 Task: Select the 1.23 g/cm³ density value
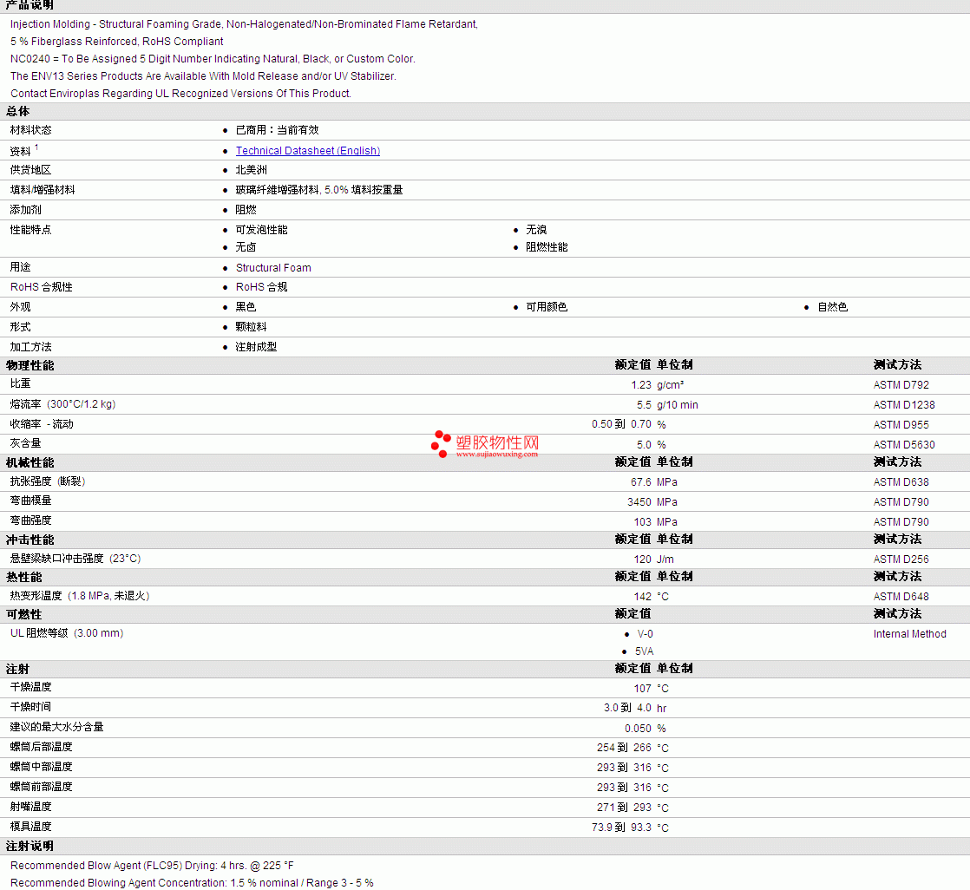point(657,384)
